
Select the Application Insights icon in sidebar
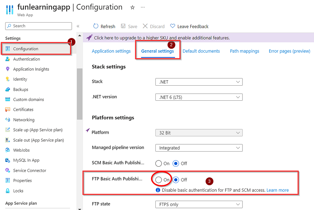(7, 69)
